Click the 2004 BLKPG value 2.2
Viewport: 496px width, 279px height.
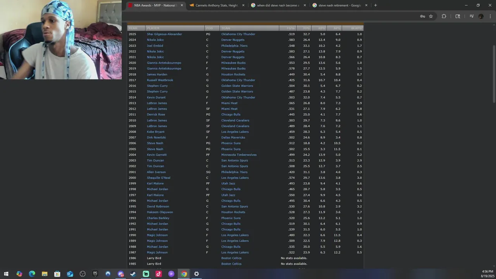point(359,155)
